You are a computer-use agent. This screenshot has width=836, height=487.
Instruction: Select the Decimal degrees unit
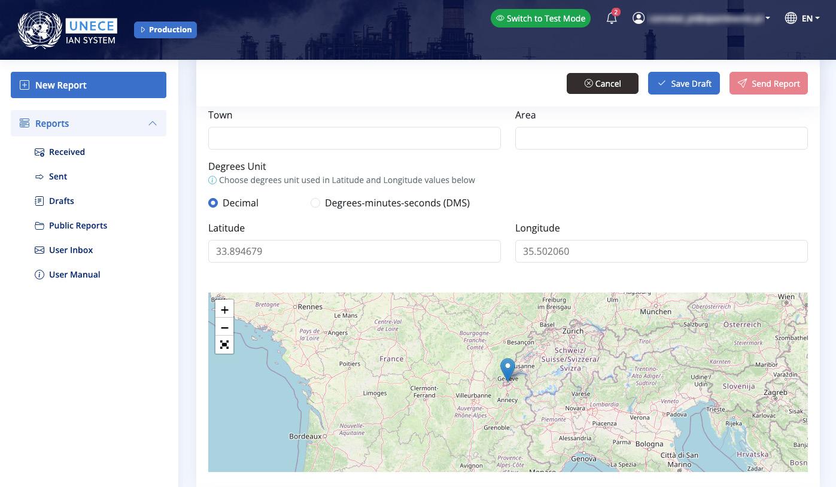[213, 203]
